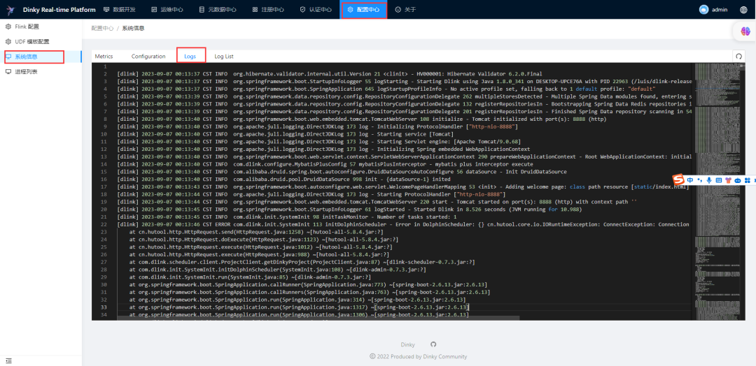Click the IME microphone voice input icon
The height and width of the screenshot is (366, 756).
pyautogui.click(x=708, y=180)
